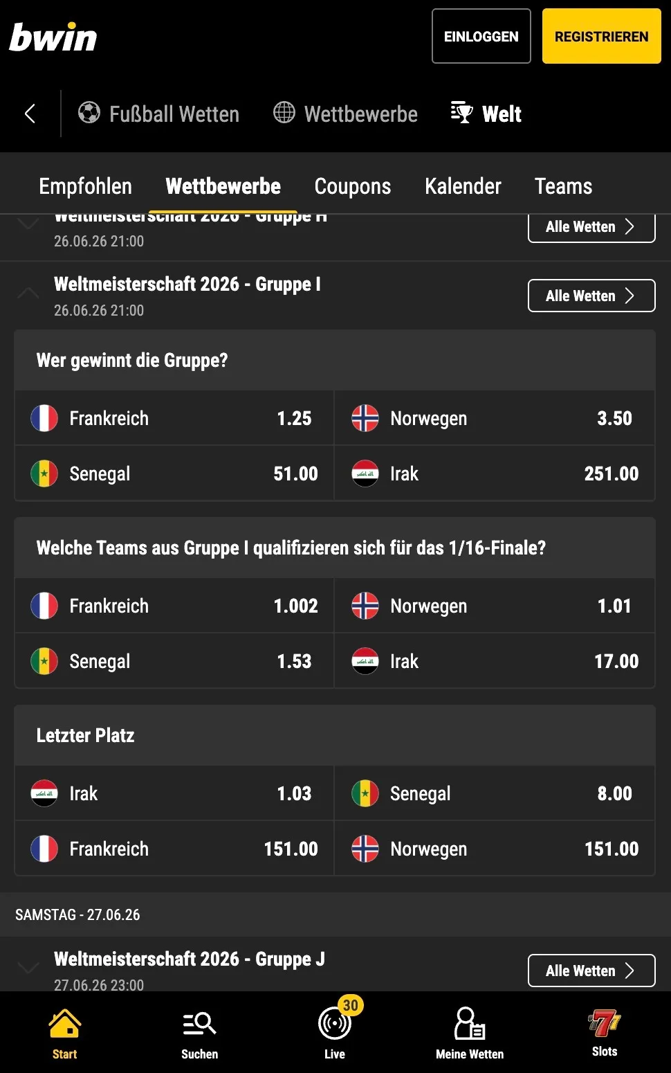This screenshot has height=1073, width=671.
Task: Click the REGISTRIEREN button
Action: (x=602, y=36)
